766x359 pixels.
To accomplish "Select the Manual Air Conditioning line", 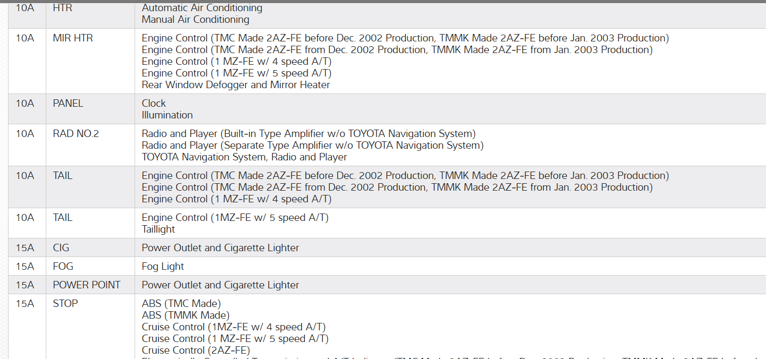I will click(x=195, y=20).
